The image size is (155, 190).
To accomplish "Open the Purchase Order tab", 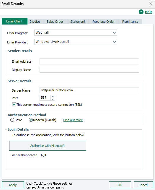I will click(104, 22).
